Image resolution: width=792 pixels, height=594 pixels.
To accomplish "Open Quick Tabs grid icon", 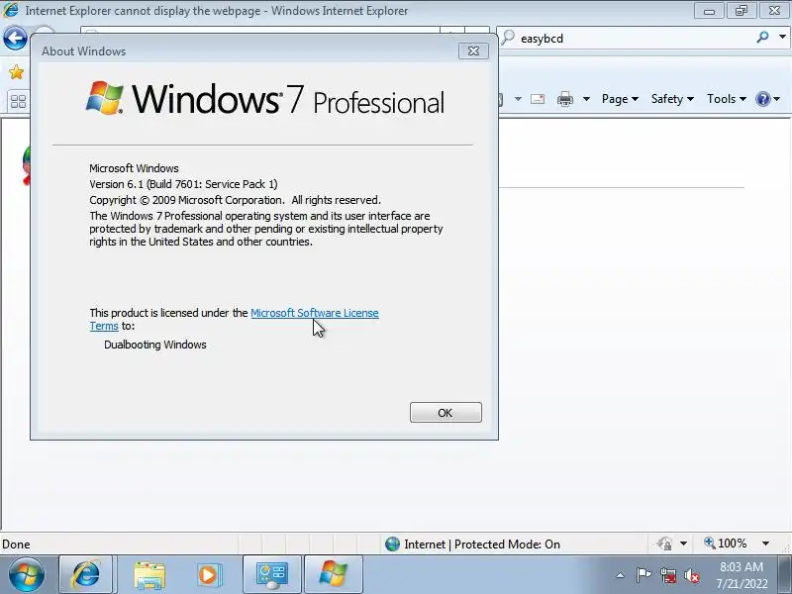I will coord(18,102).
